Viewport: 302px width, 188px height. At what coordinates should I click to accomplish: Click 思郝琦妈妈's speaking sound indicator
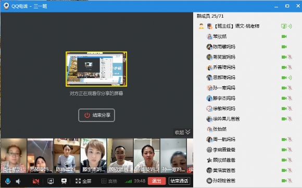290,77
